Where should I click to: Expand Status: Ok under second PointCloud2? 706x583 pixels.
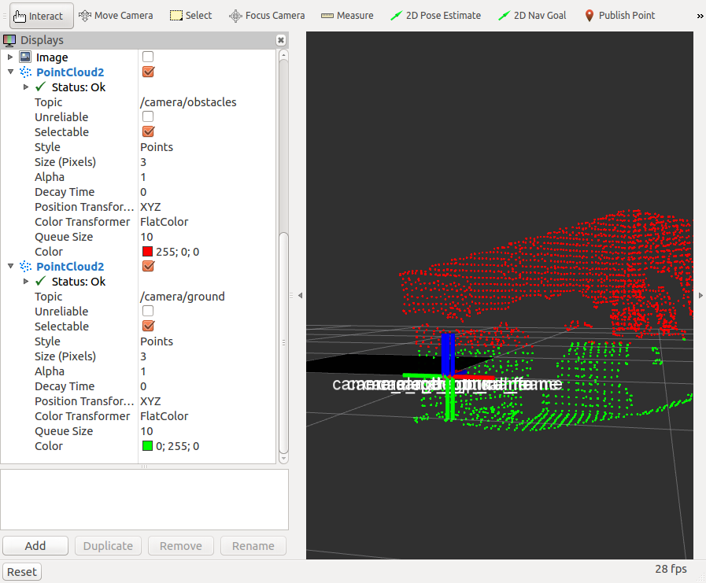26,282
